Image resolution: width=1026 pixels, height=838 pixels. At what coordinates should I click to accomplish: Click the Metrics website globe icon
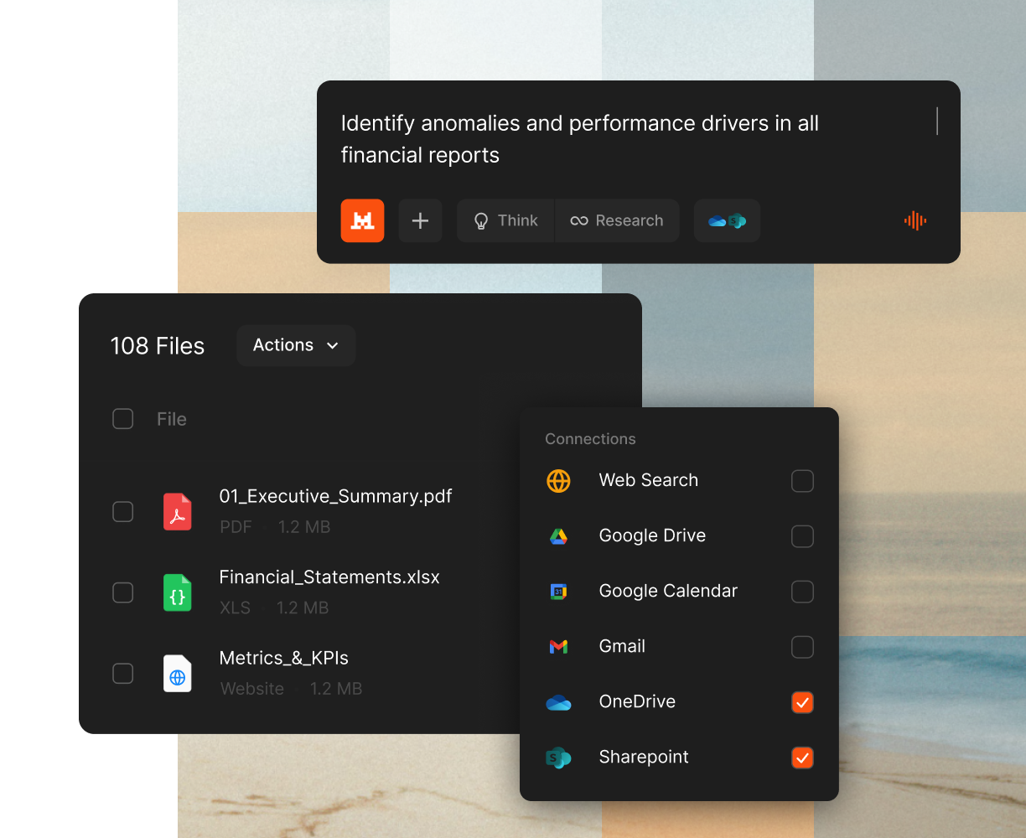coord(177,674)
